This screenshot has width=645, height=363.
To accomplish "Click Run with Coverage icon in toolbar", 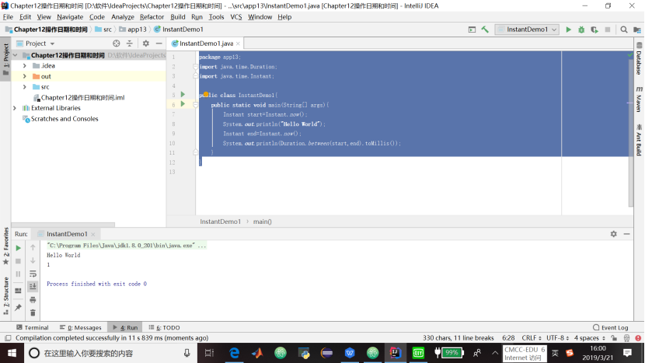I will pyautogui.click(x=594, y=30).
